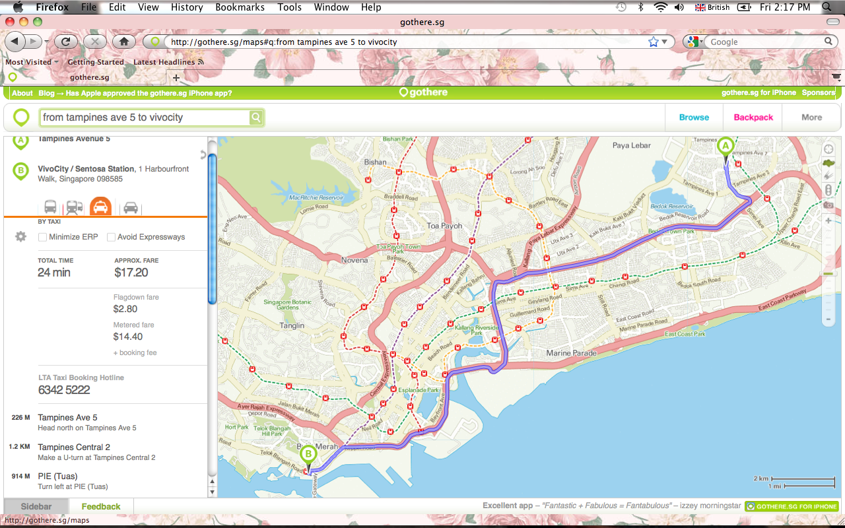Open the Most Visited bookmarks dropdown
This screenshot has height=528, width=845.
(32, 62)
